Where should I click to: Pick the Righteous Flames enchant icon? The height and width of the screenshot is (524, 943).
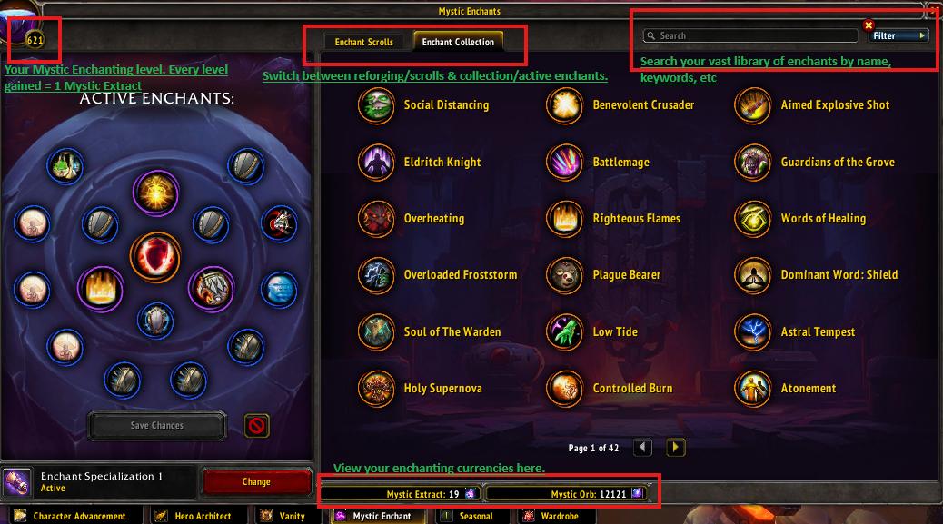tap(565, 219)
